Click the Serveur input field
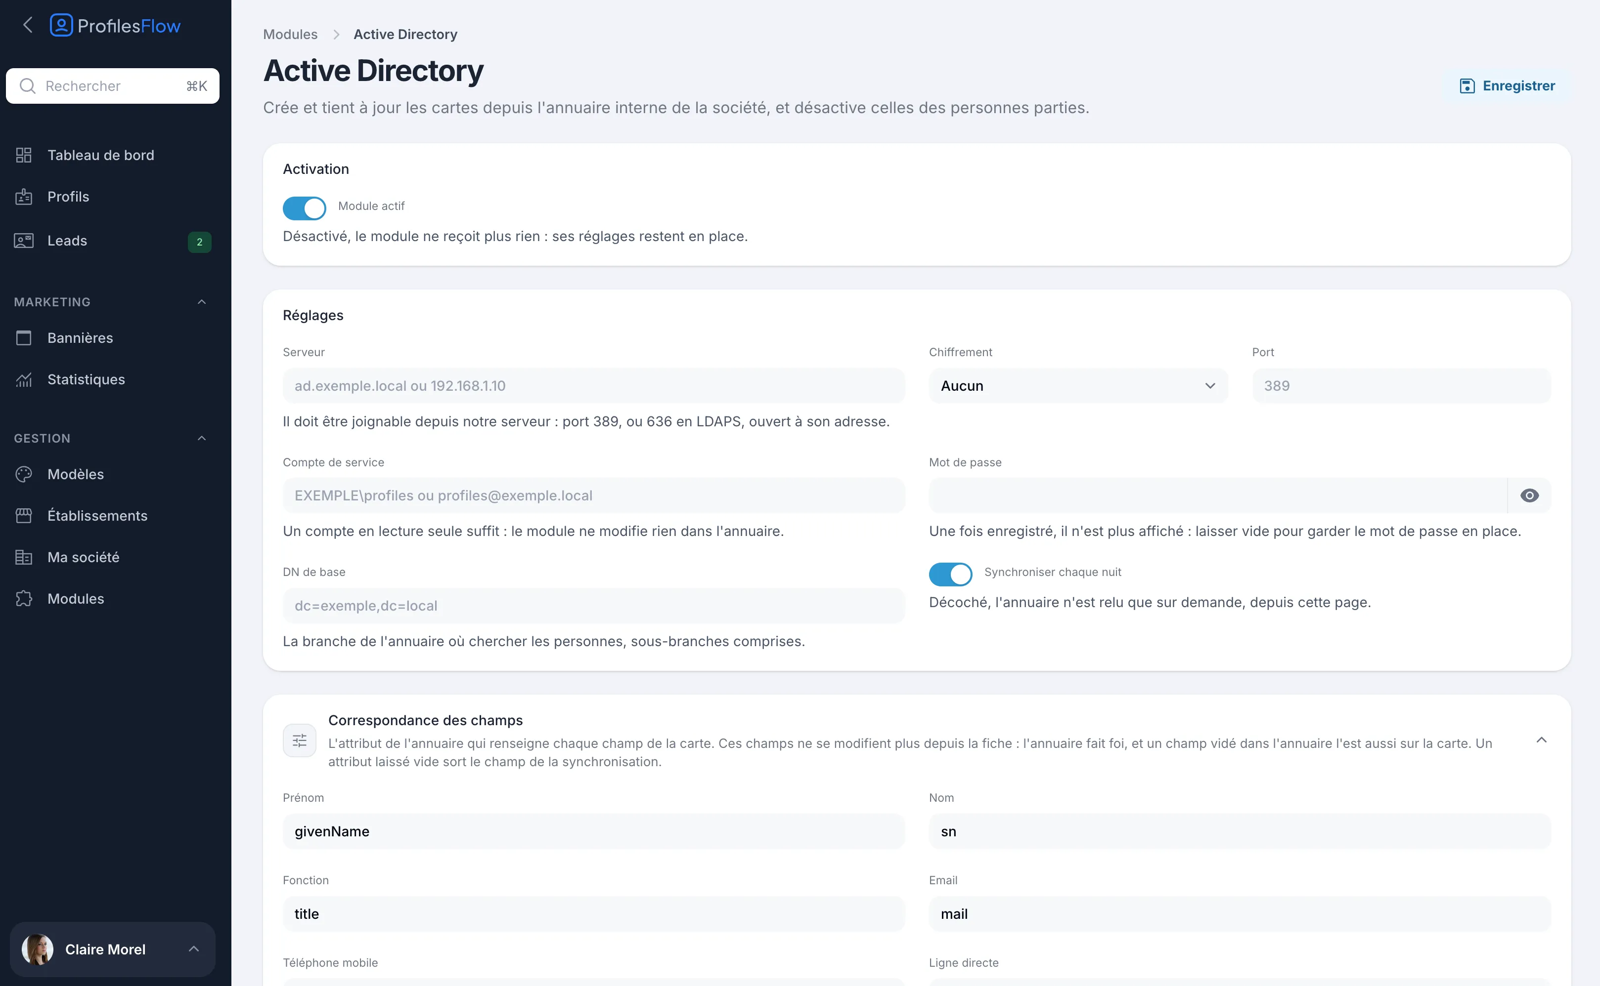 click(594, 386)
